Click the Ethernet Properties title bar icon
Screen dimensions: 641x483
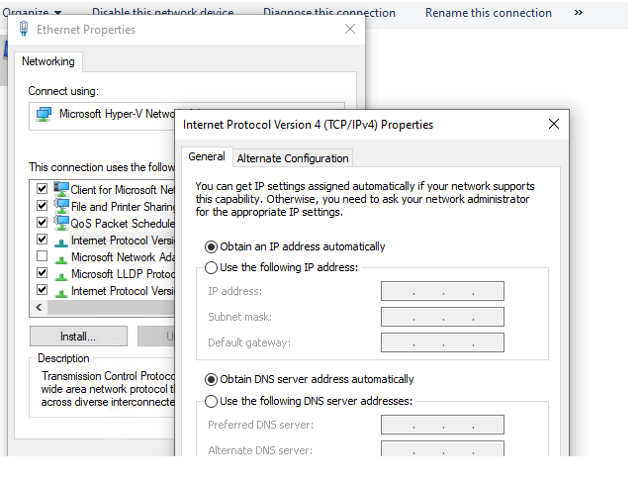pyautogui.click(x=24, y=29)
